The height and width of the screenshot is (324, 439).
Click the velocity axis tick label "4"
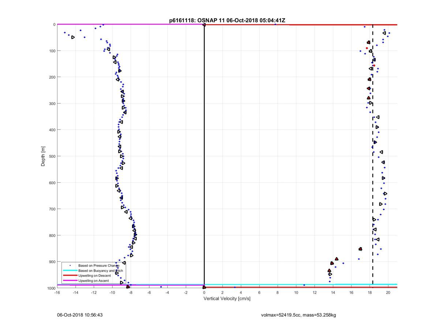(x=241, y=293)
